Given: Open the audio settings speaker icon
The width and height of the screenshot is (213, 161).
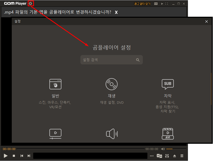Looking at the screenshot, I should coord(112,134).
